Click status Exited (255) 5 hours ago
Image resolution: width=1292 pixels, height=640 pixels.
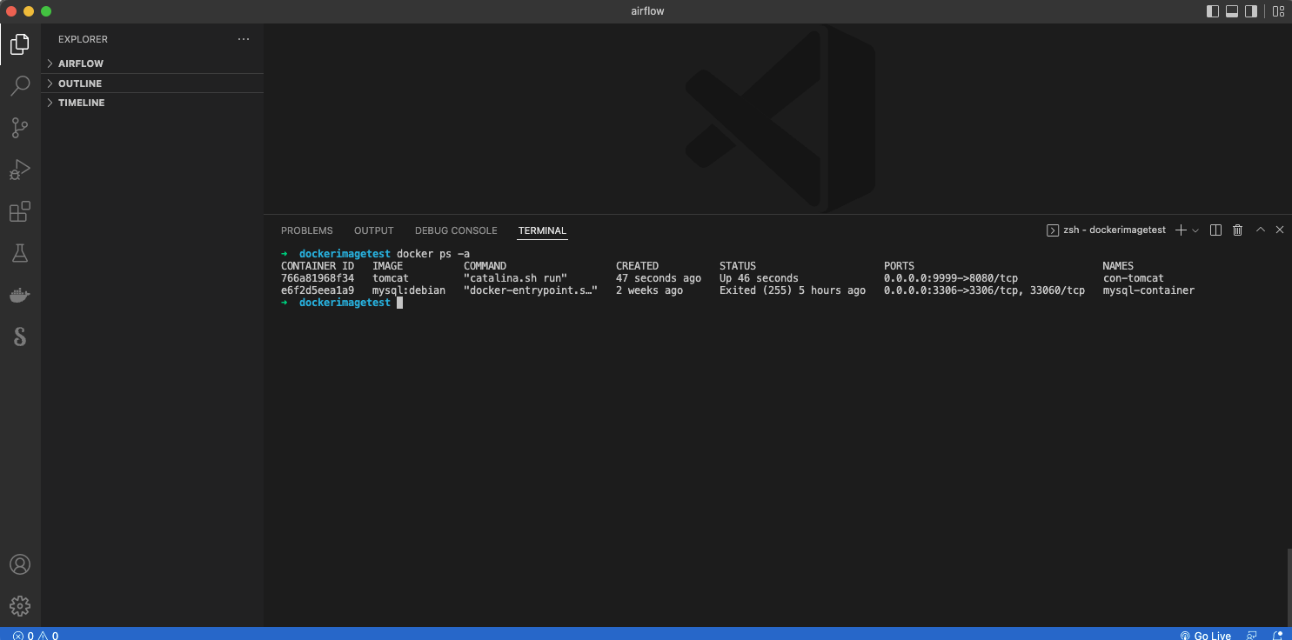point(793,290)
